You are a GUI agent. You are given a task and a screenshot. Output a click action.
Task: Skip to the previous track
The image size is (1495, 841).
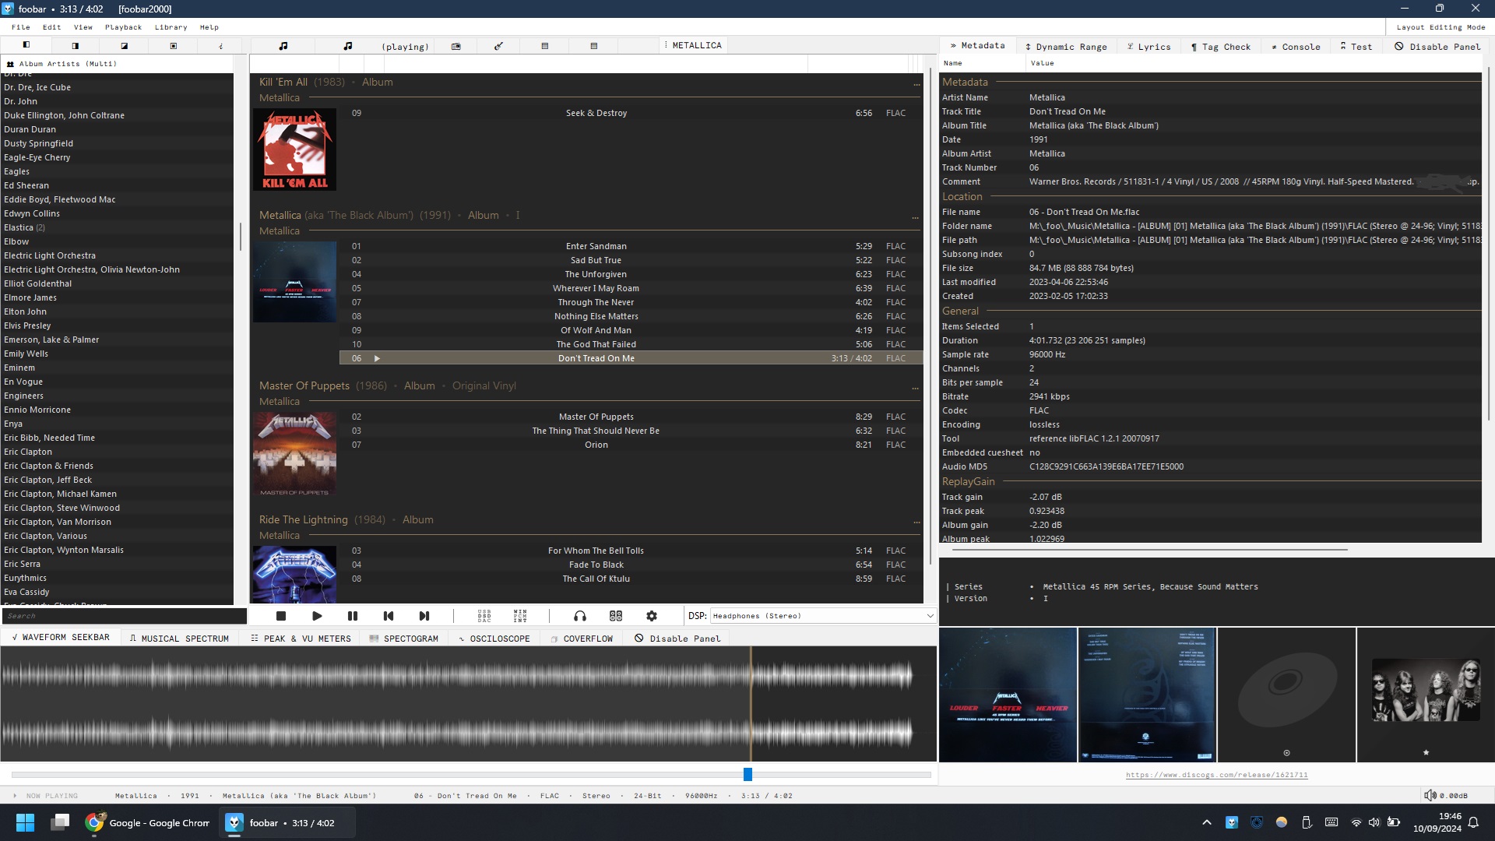[x=389, y=616]
